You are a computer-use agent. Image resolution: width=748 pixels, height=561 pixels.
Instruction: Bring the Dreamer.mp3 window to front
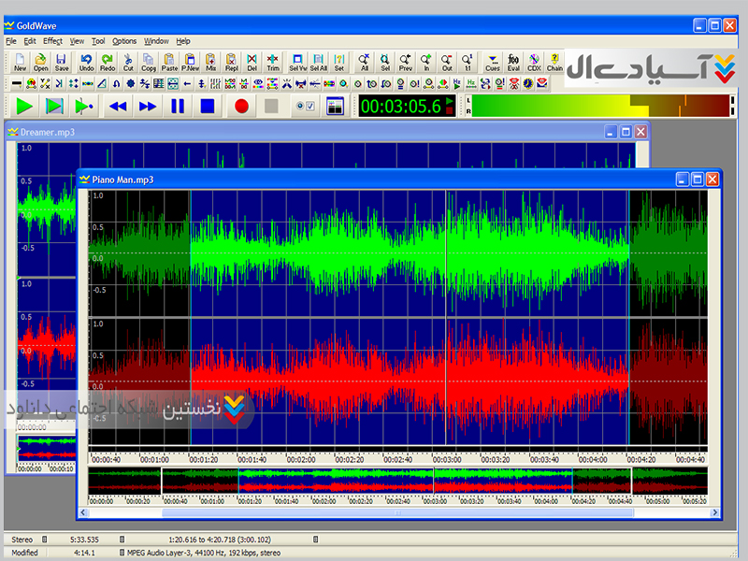[280, 132]
